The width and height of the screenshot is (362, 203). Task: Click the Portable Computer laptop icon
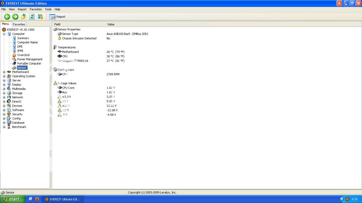tap(14, 63)
